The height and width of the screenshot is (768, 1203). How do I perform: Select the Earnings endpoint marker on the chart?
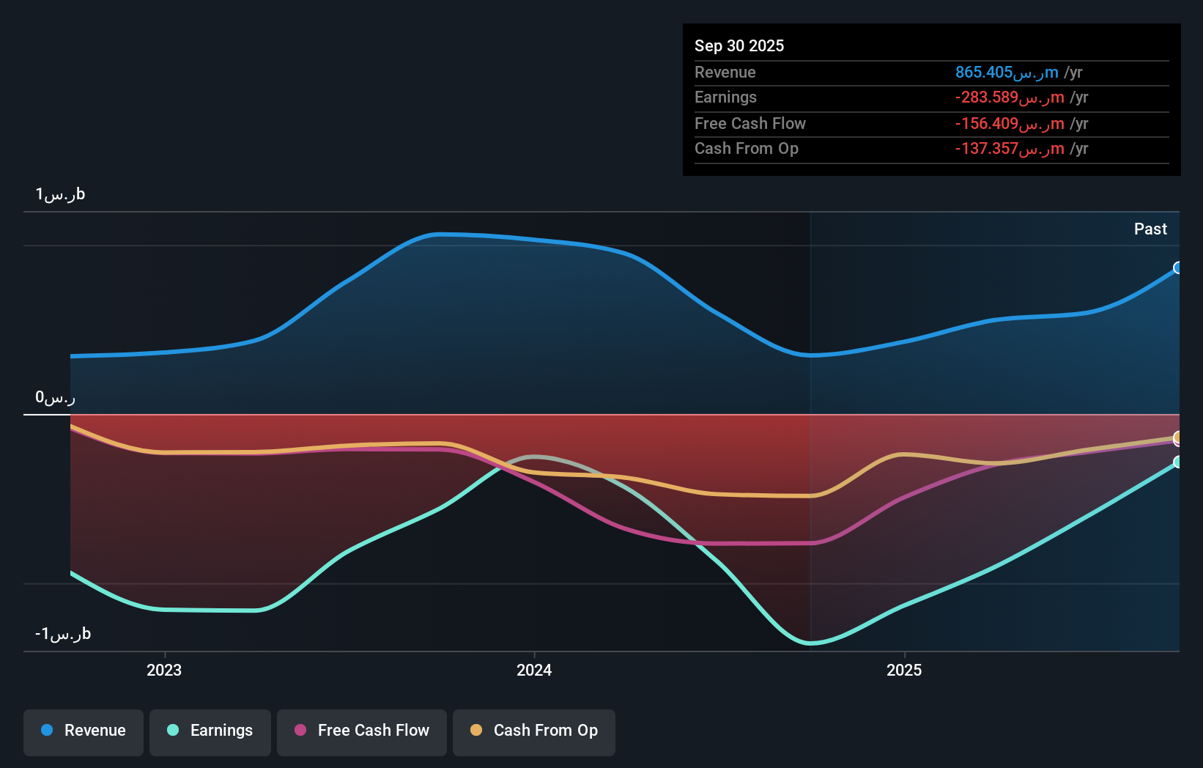click(1177, 462)
